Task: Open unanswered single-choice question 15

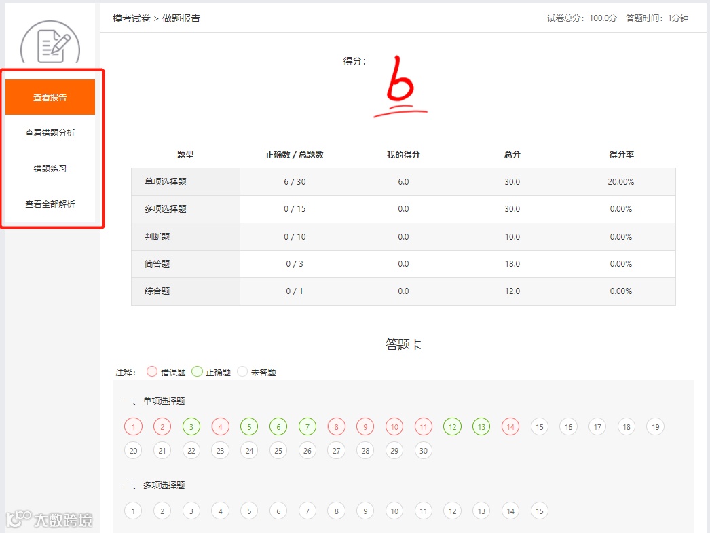Action: (540, 426)
